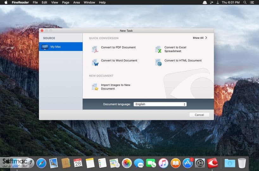This screenshot has width=259, height=171.
Task: Click the Convert to PDF Document icon
Action: pyautogui.click(x=95, y=49)
